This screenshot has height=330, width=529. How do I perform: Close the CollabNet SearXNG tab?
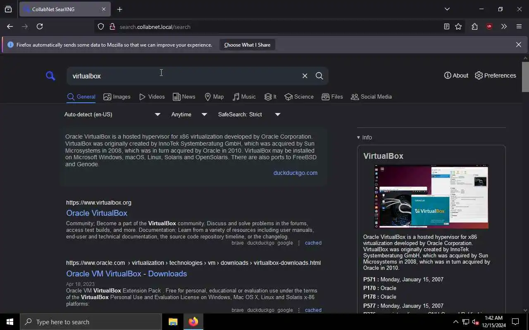tap(104, 9)
